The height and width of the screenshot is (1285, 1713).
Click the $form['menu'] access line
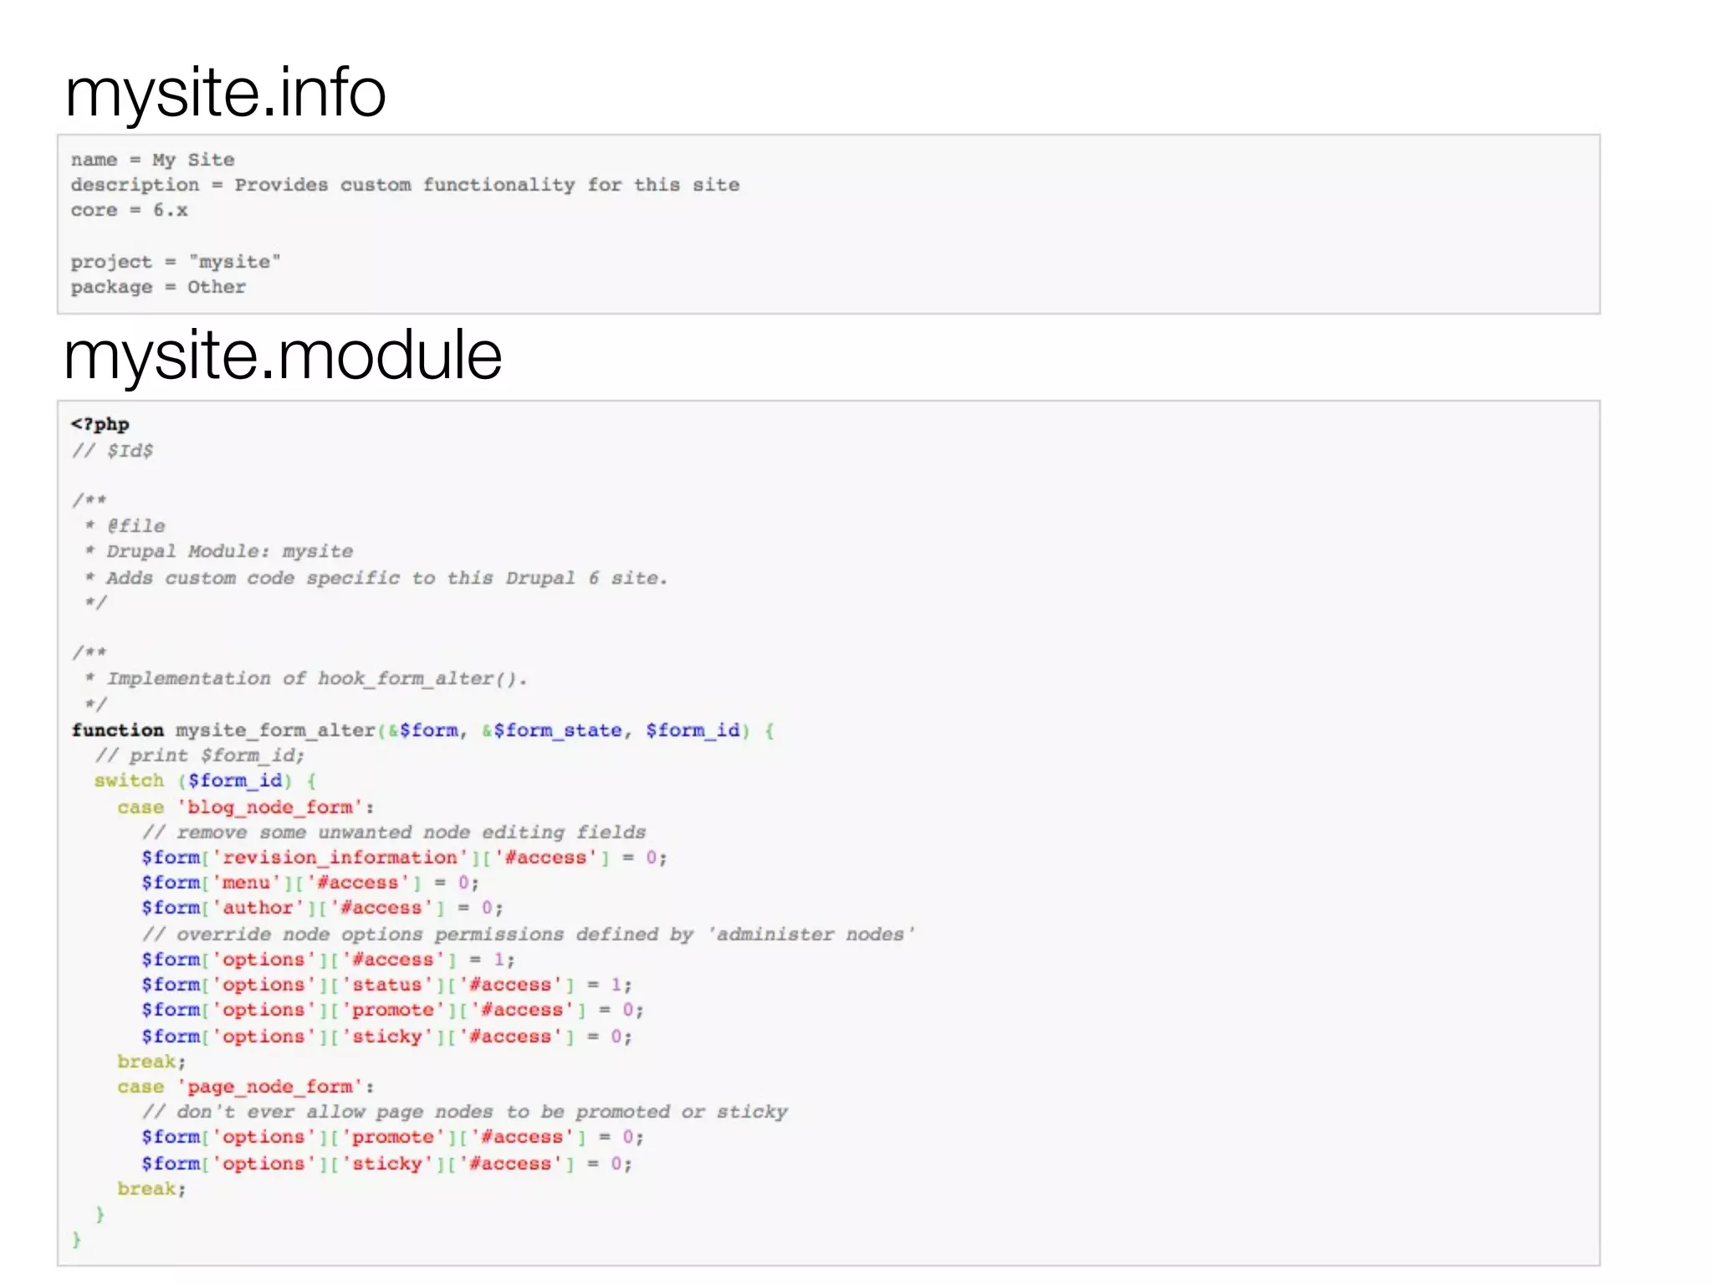[310, 883]
